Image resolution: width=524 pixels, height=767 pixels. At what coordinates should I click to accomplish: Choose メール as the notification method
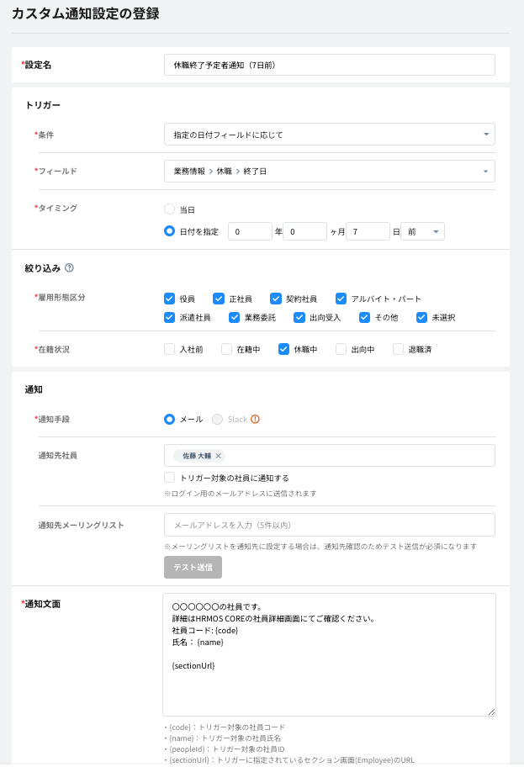coord(169,419)
